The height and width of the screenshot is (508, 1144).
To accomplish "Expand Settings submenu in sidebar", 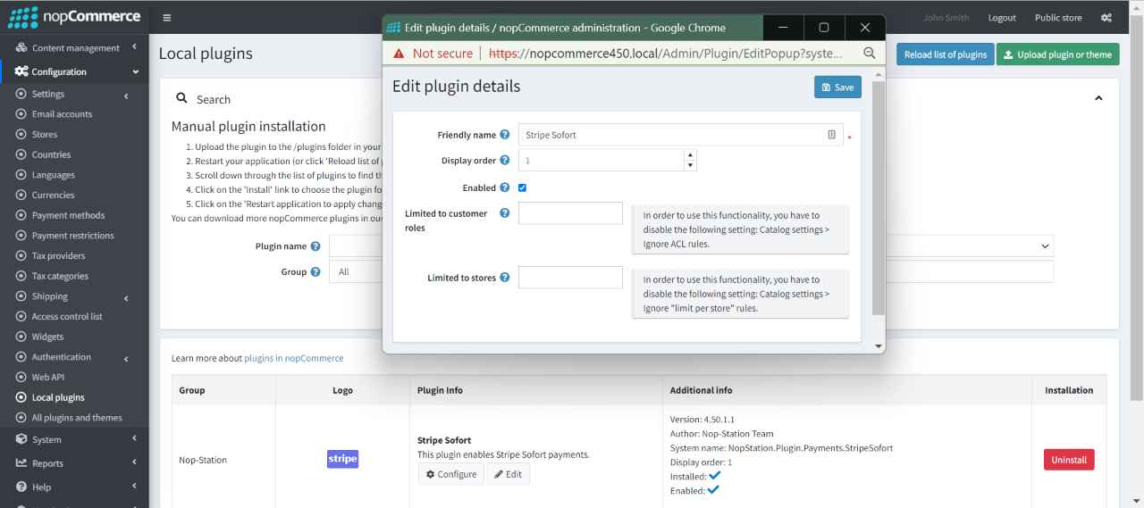I will 75,94.
